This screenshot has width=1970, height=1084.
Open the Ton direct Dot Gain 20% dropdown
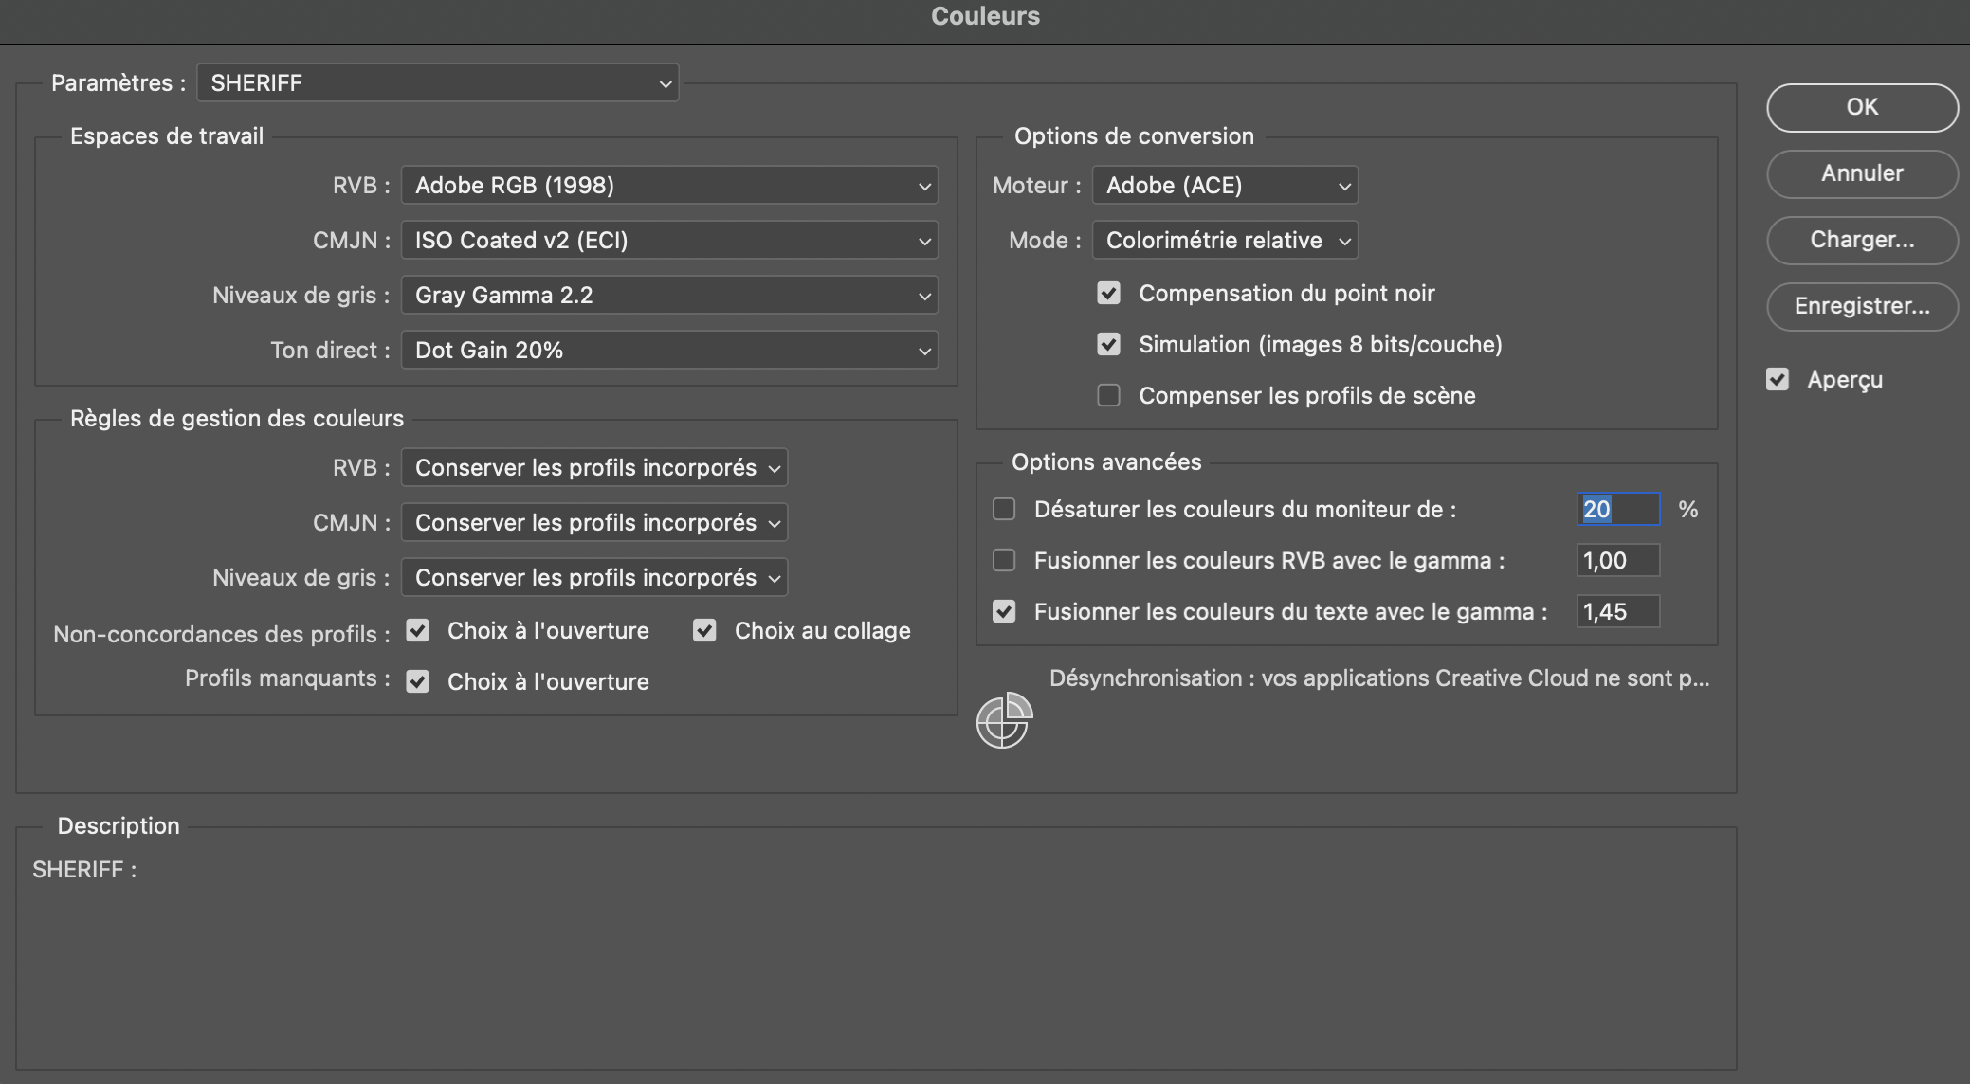667,350
